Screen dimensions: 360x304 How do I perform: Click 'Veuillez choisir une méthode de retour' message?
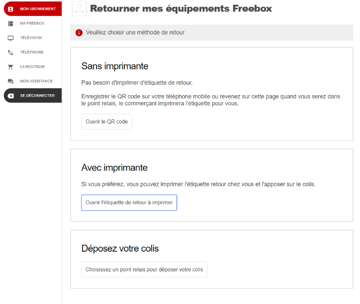135,32
